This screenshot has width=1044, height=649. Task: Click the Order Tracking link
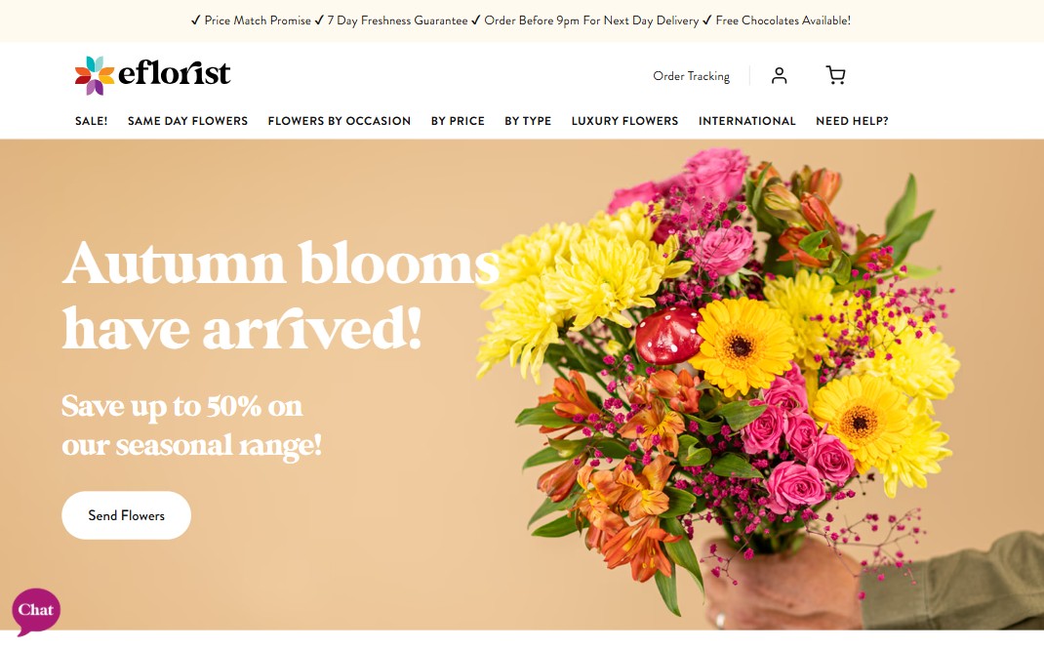(x=691, y=76)
